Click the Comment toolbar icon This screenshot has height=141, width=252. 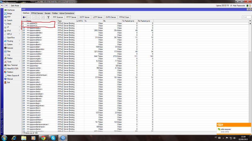click(43, 17)
